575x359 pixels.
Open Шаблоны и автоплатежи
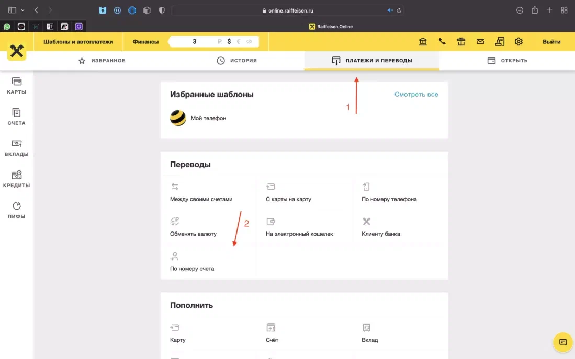click(x=78, y=42)
